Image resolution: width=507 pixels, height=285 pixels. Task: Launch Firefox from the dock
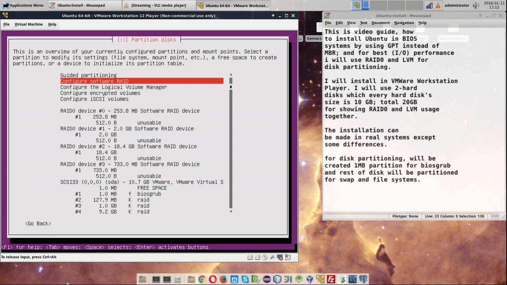(x=223, y=279)
